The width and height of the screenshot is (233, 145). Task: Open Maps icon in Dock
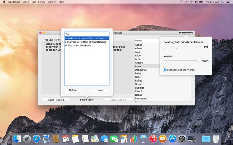pyautogui.click(x=95, y=139)
